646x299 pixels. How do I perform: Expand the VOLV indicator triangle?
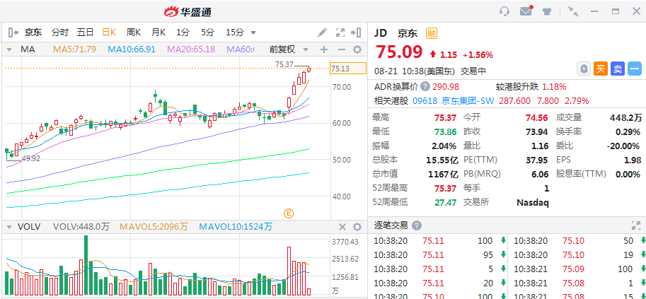coord(8,228)
